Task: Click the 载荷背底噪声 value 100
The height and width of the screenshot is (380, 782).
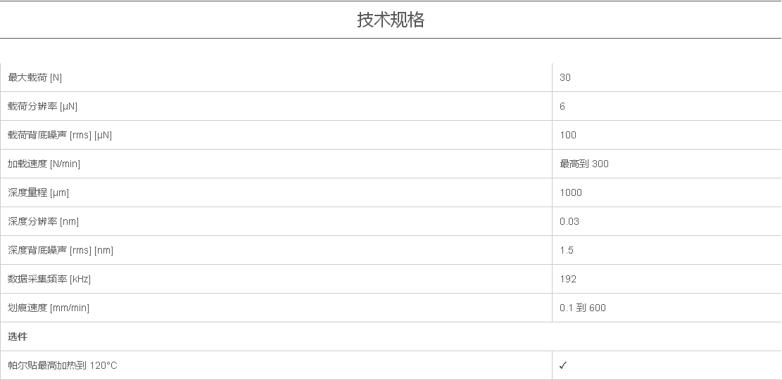Action: click(568, 135)
